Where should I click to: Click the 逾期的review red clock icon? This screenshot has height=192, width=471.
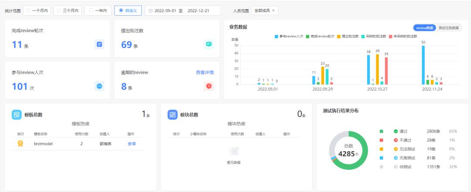click(x=209, y=86)
